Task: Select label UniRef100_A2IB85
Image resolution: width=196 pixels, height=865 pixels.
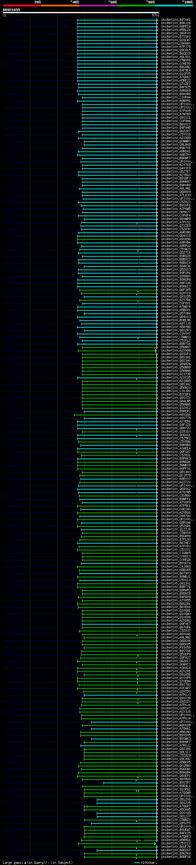Action: click(175, 381)
